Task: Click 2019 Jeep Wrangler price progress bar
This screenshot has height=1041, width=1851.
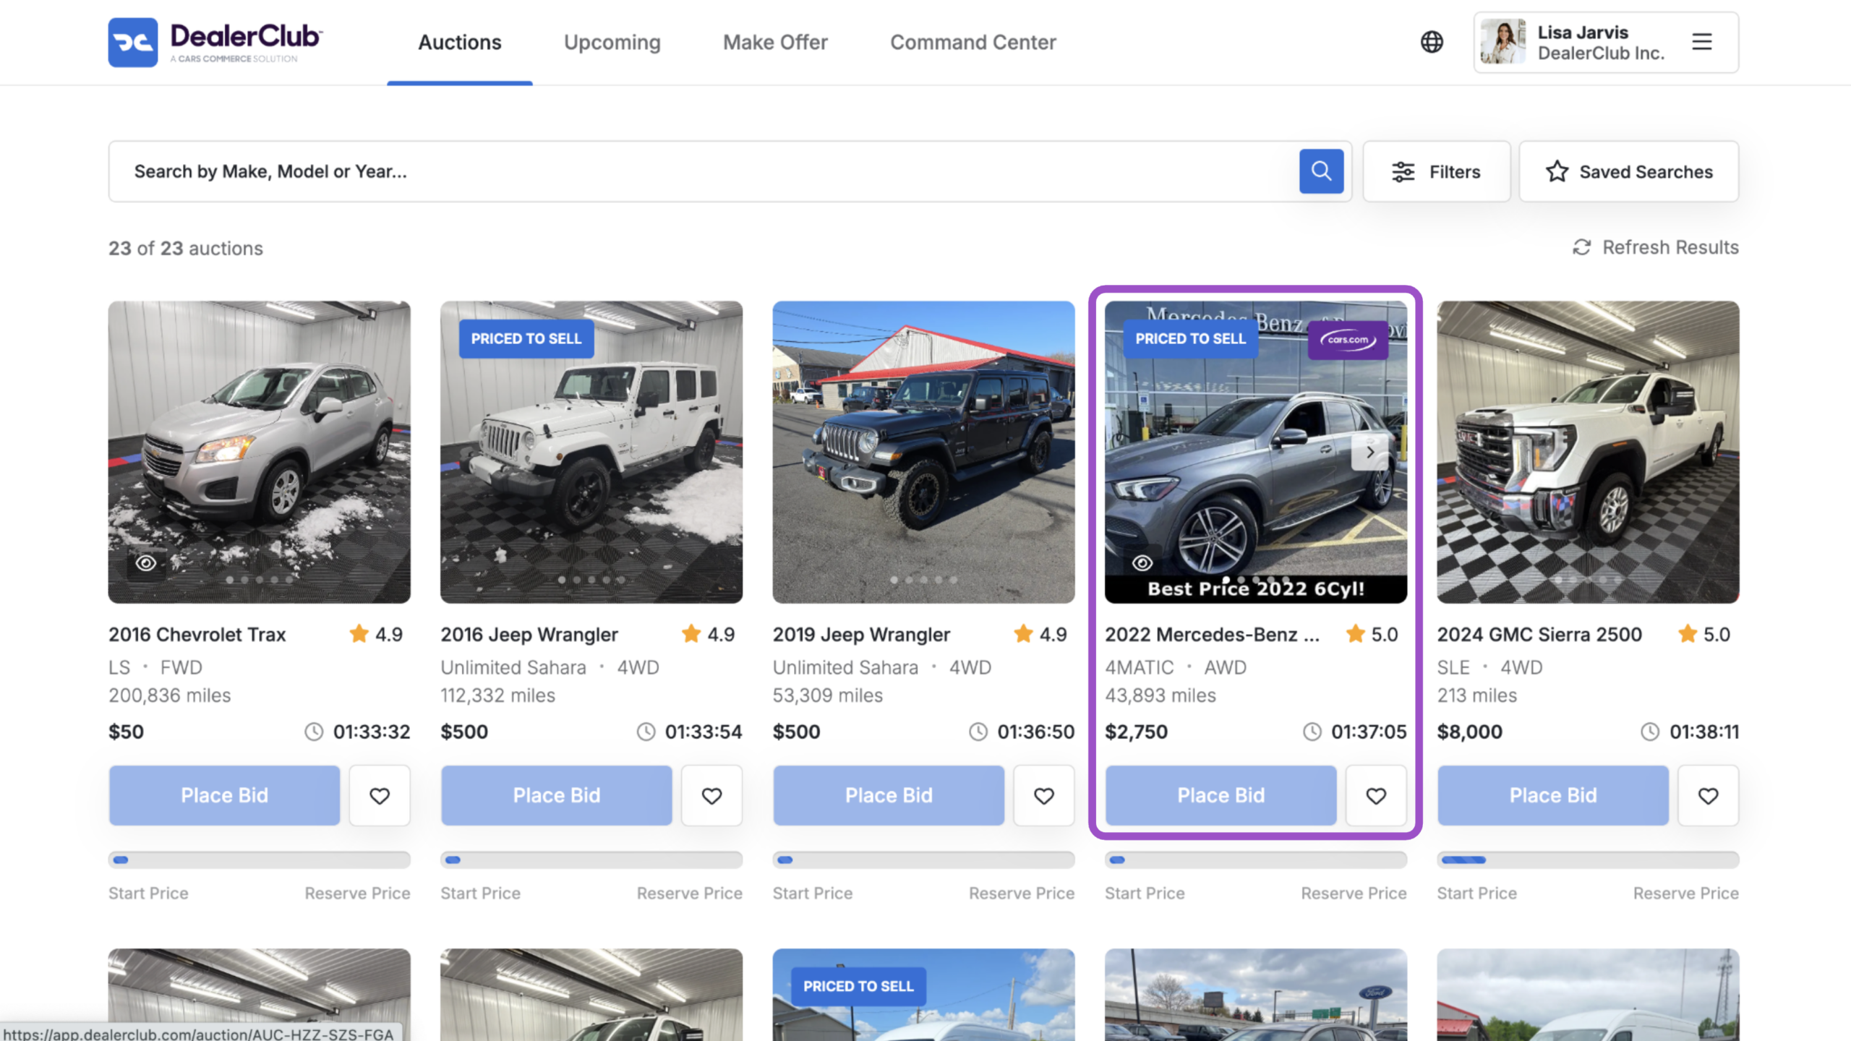Action: pos(923,860)
